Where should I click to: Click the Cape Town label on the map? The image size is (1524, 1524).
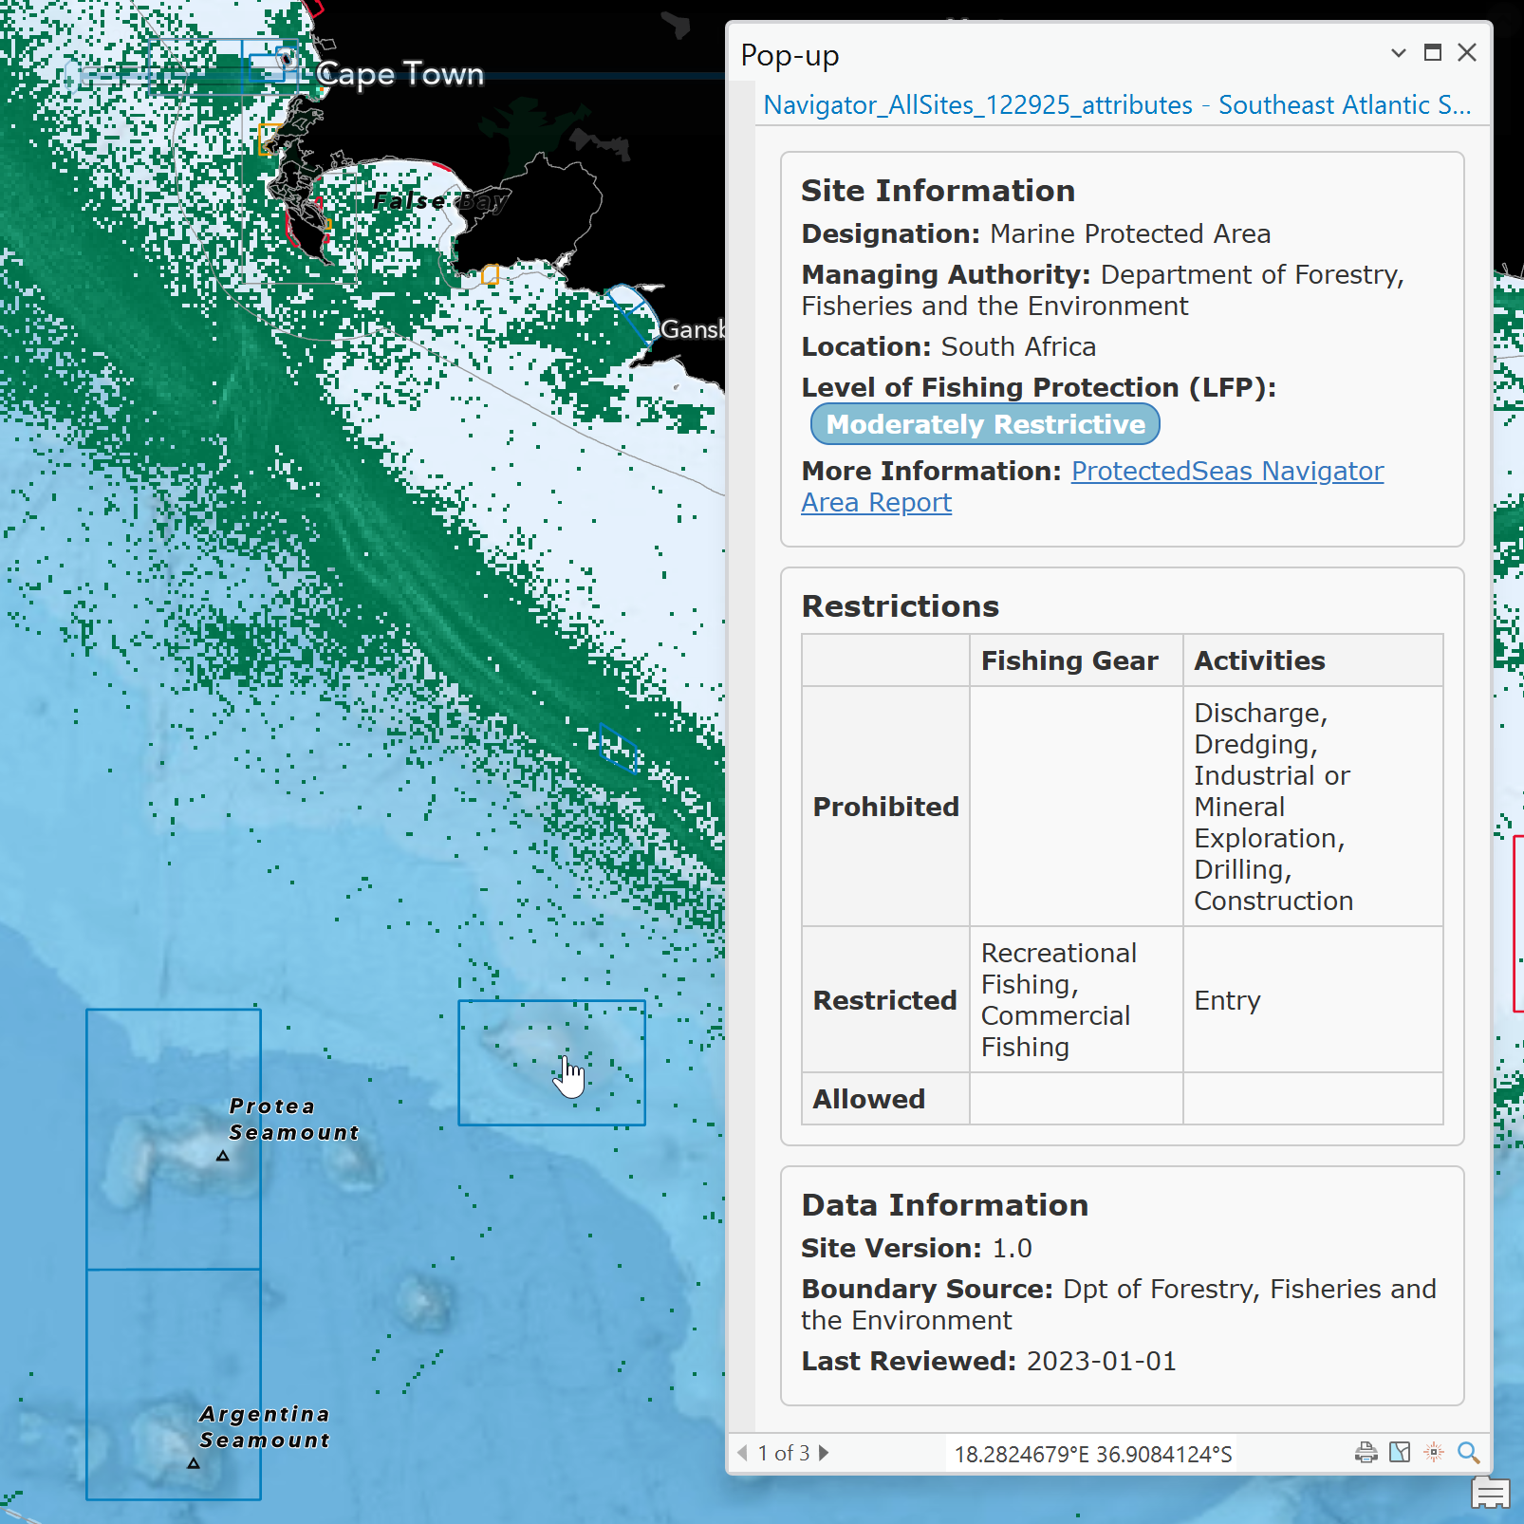click(x=400, y=74)
